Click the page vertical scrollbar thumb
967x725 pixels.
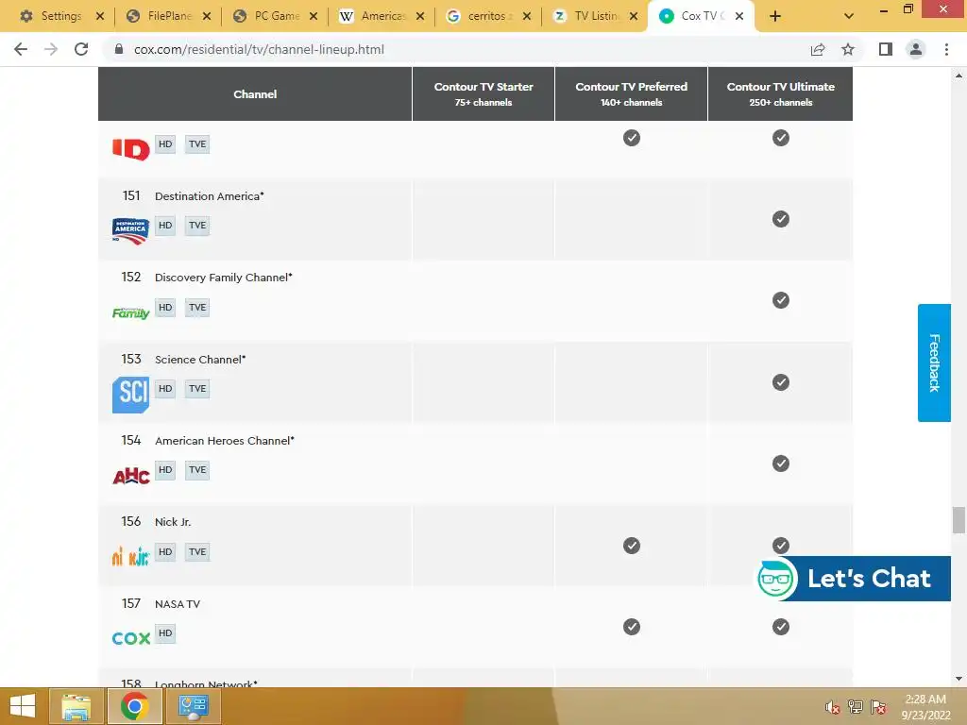[959, 520]
